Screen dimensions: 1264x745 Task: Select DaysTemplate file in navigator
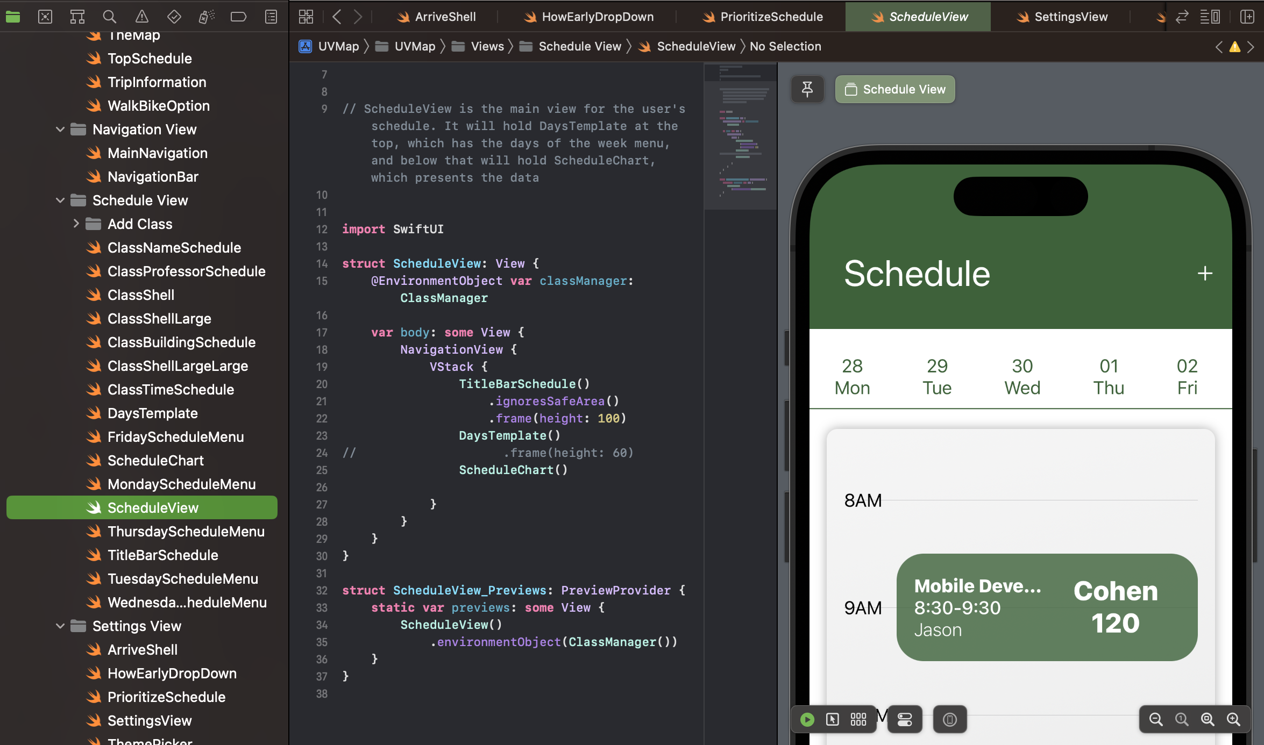coord(153,413)
